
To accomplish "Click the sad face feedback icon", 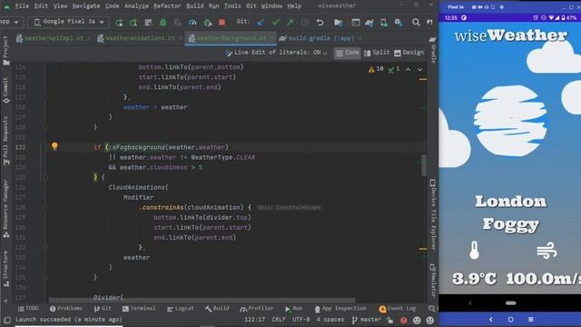I will pos(429,320).
